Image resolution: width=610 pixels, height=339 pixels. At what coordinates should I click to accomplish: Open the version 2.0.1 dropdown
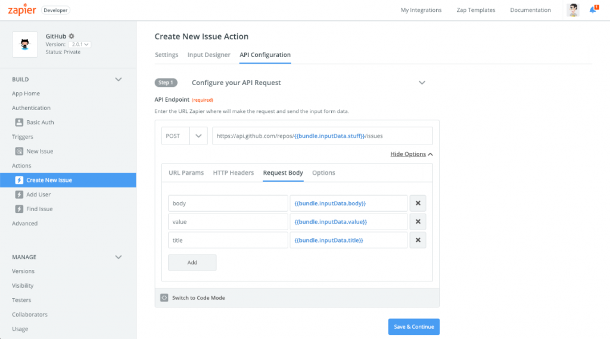(x=80, y=44)
